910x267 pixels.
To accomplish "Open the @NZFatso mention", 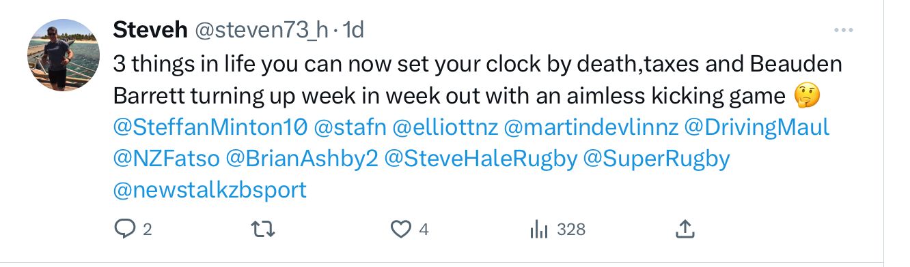I will click(x=166, y=159).
